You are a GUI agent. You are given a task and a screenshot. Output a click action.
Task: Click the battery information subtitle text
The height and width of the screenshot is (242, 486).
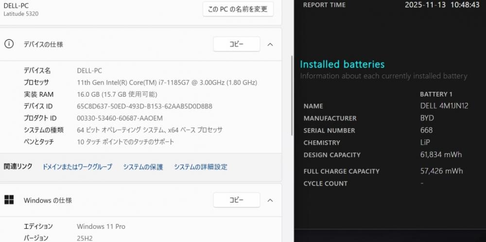pos(383,76)
